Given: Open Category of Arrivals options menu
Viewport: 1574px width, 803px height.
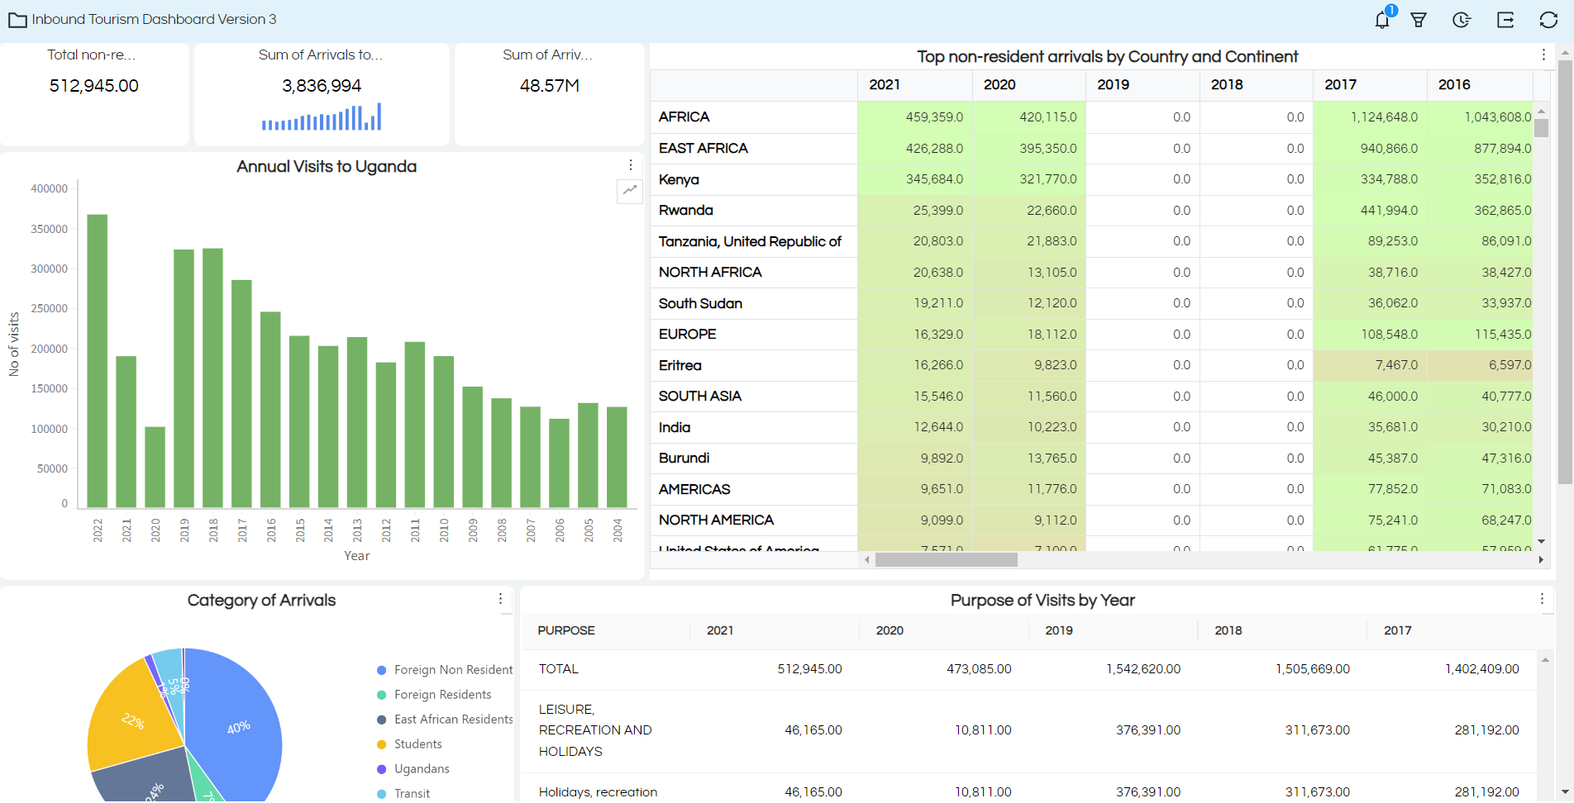Looking at the screenshot, I should (501, 600).
